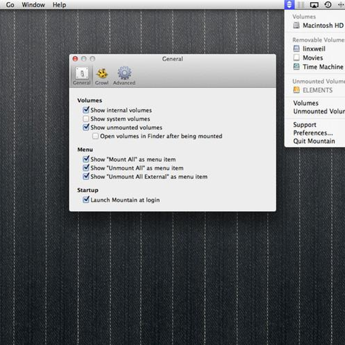Click the linxweil removable volume icon
Screen dimensions: 345x345
(x=296, y=49)
